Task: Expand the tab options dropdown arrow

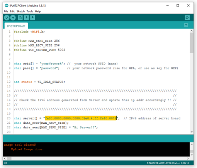Action: [x=186, y=25]
